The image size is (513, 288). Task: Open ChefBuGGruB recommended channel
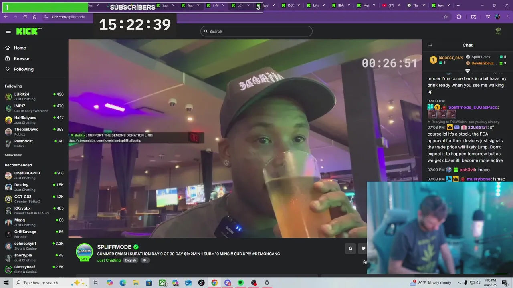pos(34,175)
